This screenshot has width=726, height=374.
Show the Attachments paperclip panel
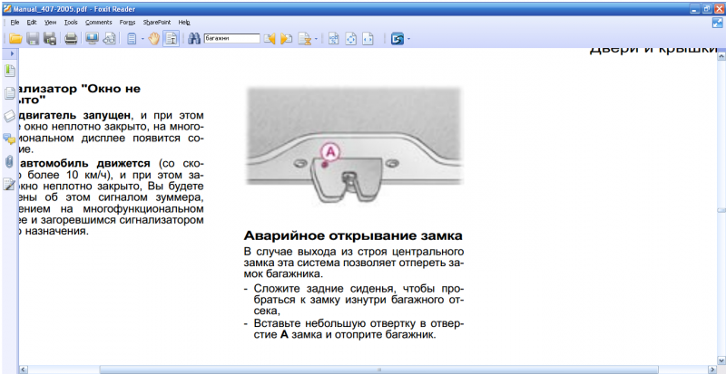pyautogui.click(x=10, y=161)
